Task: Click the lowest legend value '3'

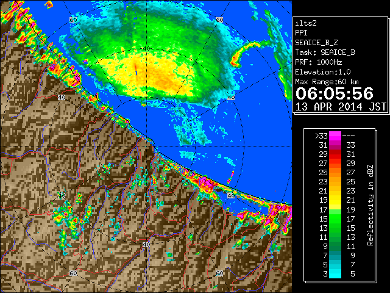Action: tap(325, 274)
